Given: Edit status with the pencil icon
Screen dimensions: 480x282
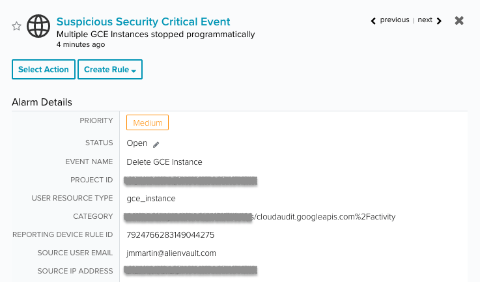Looking at the screenshot, I should (x=156, y=145).
